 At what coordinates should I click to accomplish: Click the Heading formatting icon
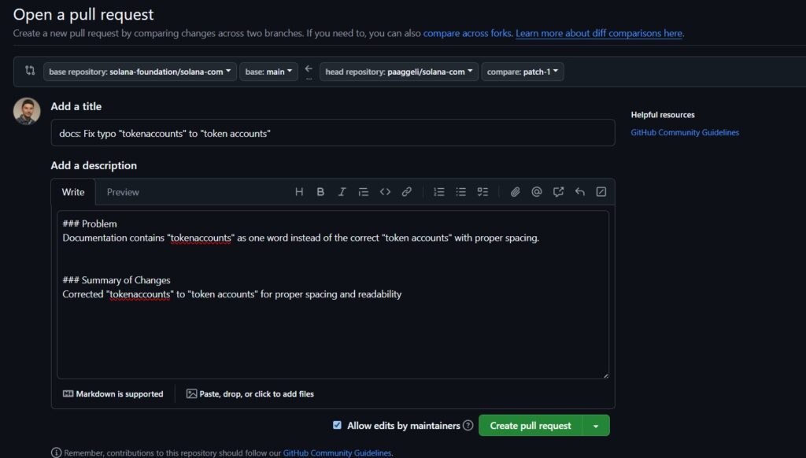tap(299, 192)
